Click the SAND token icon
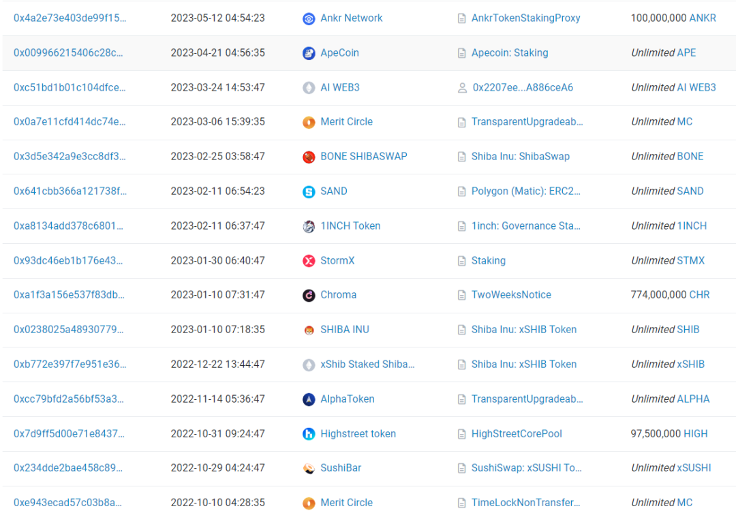 [309, 192]
